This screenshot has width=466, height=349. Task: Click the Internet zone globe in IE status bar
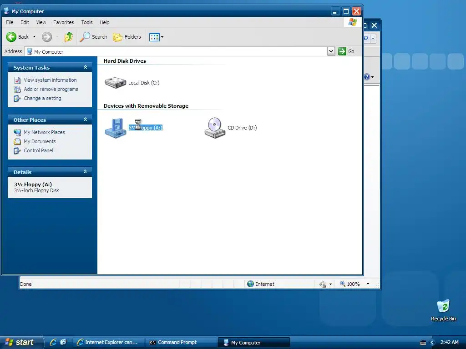pyautogui.click(x=251, y=284)
